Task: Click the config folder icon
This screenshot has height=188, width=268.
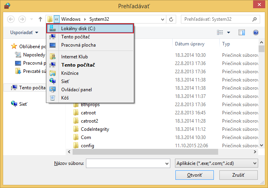Action: click(76, 145)
